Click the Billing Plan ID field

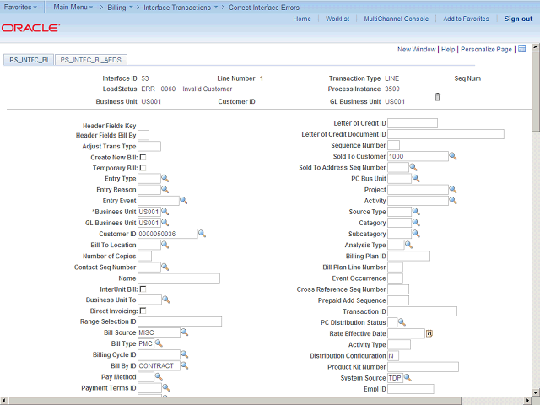click(x=408, y=256)
